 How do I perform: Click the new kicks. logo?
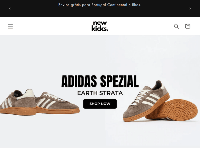(100, 26)
